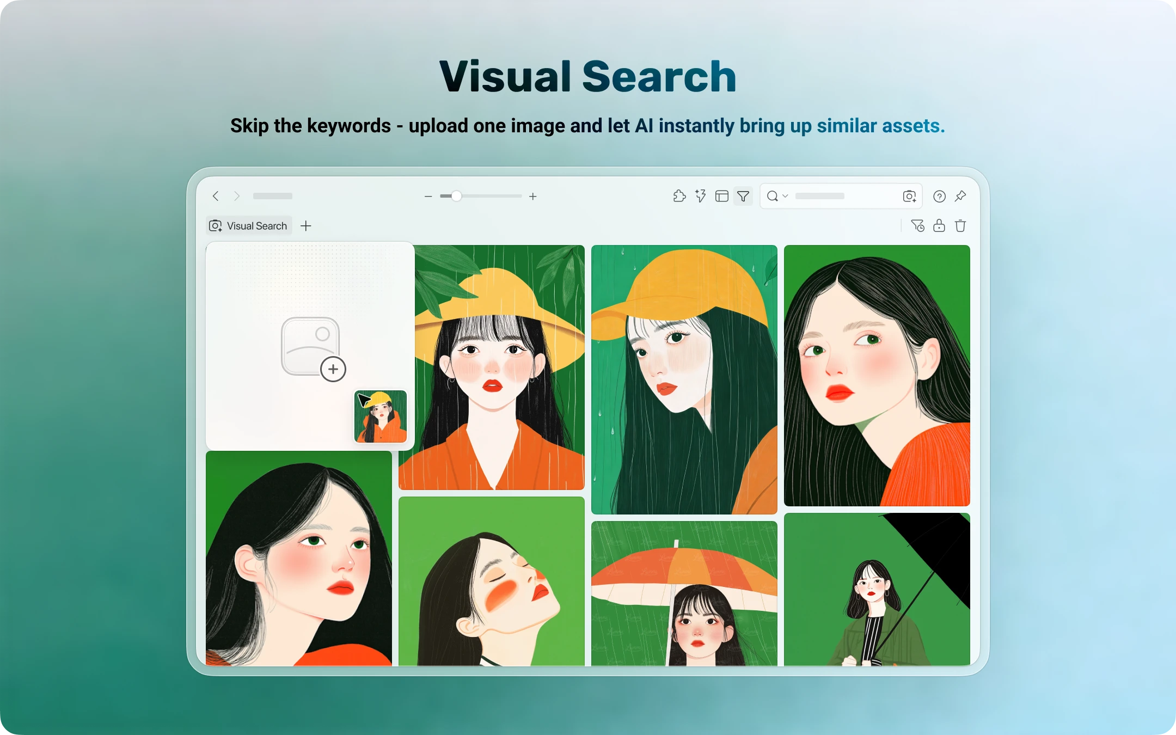
Task: Click the thumbnail zoom slider handle
Action: [x=457, y=196]
